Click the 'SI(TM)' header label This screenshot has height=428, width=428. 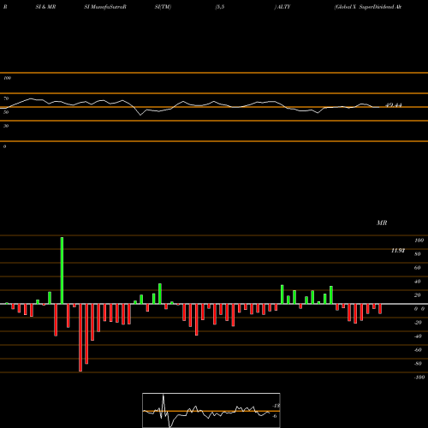[x=163, y=7]
